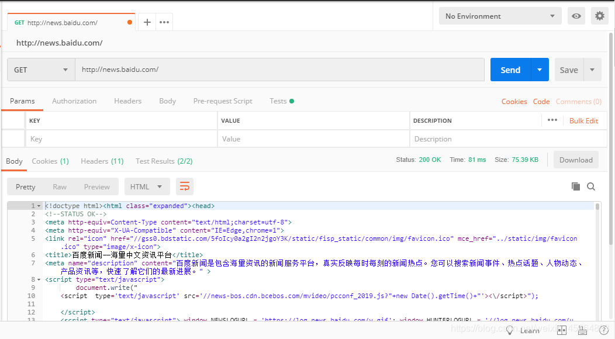Click the request URL input field
Viewport: 615px width, 339px height.
coord(279,70)
